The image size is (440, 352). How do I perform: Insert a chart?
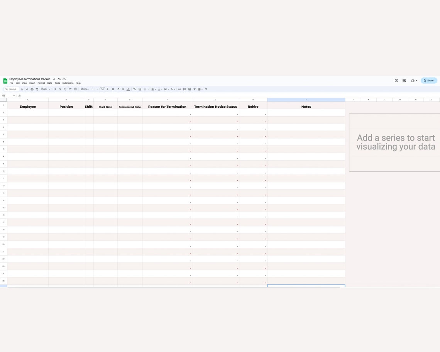(x=189, y=89)
